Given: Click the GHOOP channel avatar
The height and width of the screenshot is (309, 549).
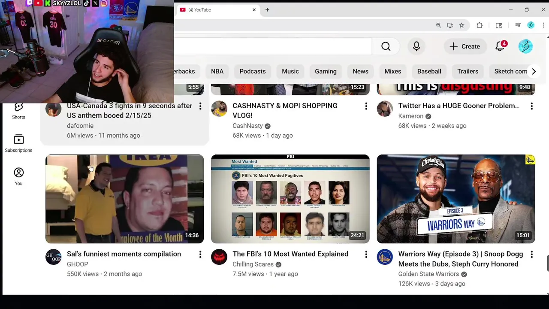Looking at the screenshot, I should pyautogui.click(x=54, y=257).
